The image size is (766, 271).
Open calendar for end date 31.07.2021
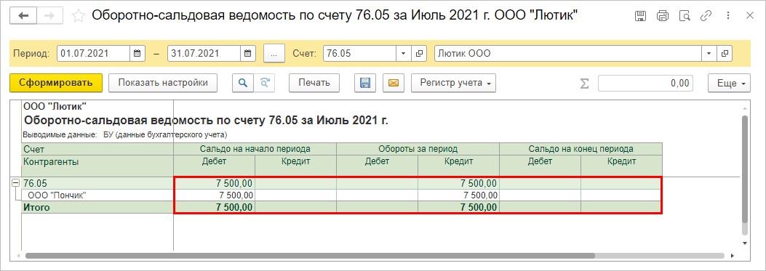[248, 54]
